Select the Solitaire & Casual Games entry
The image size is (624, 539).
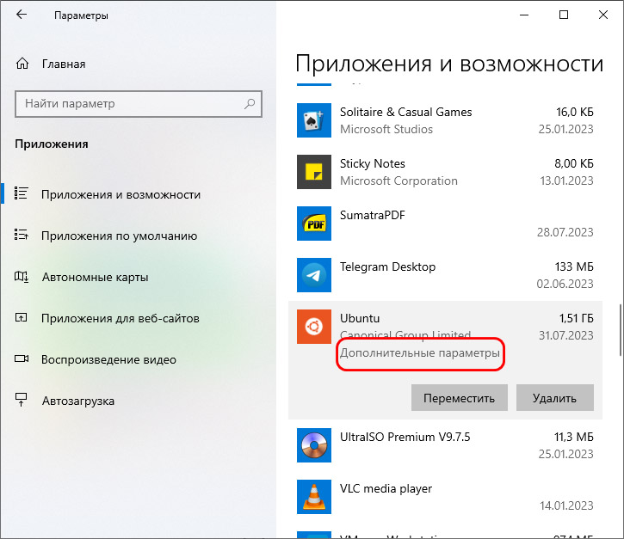[x=406, y=112]
